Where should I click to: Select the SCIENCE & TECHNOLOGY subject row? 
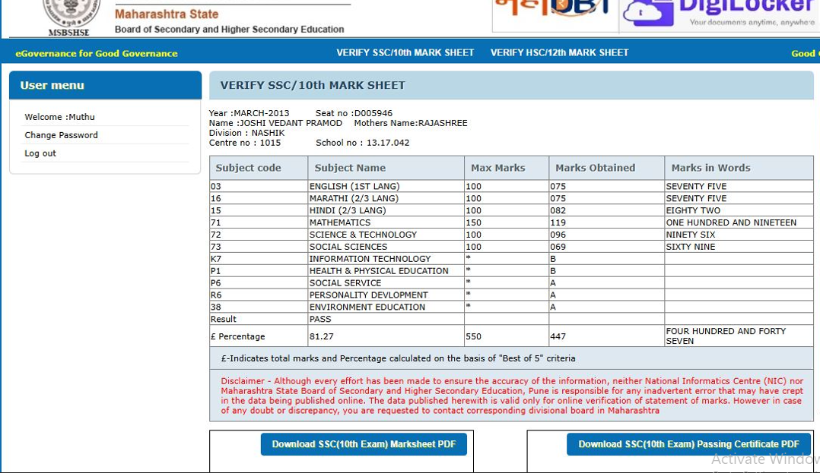(x=363, y=235)
